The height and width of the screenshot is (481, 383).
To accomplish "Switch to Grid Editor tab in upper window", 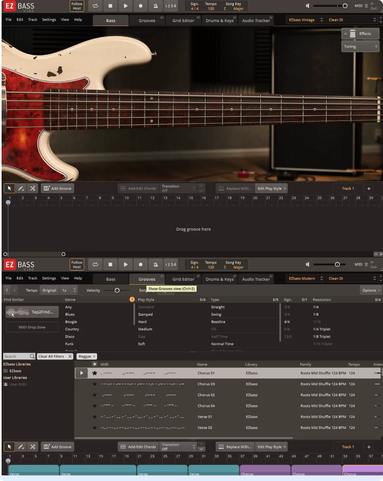I will 183,21.
